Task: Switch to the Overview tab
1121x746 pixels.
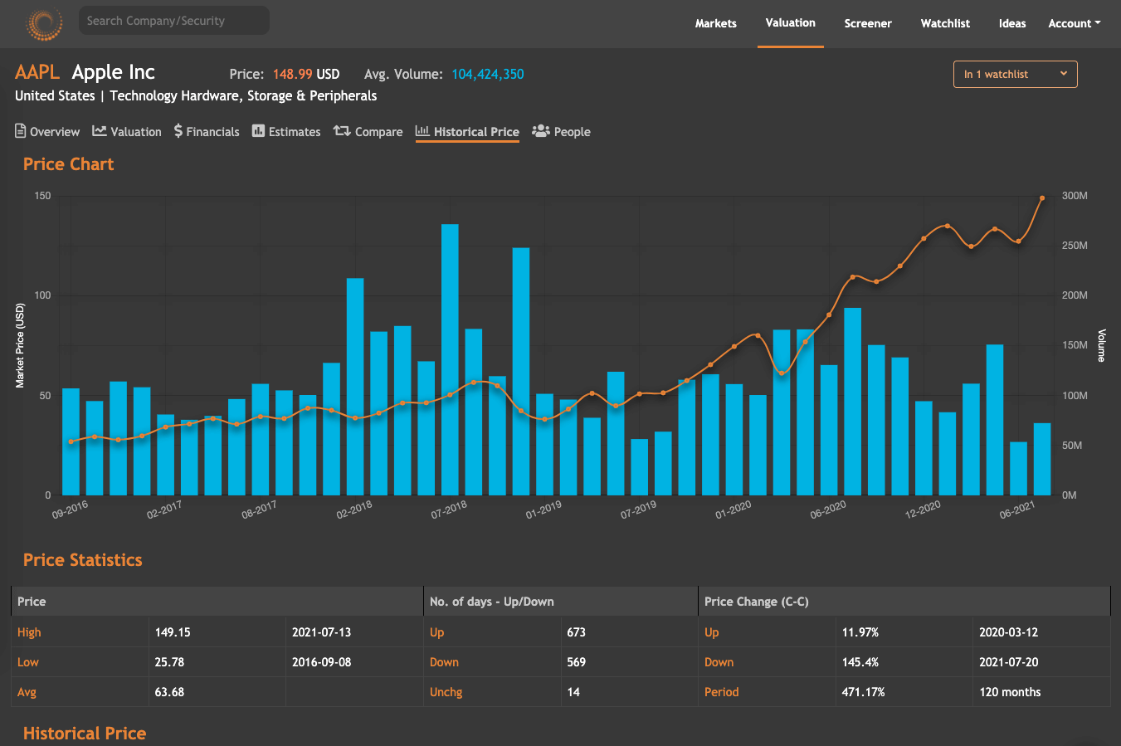Action: click(47, 131)
